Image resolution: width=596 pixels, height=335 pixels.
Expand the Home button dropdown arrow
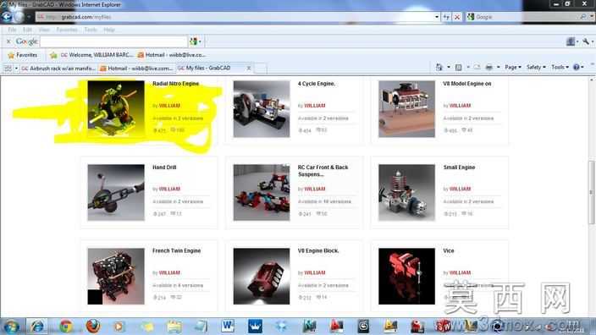[x=449, y=67]
